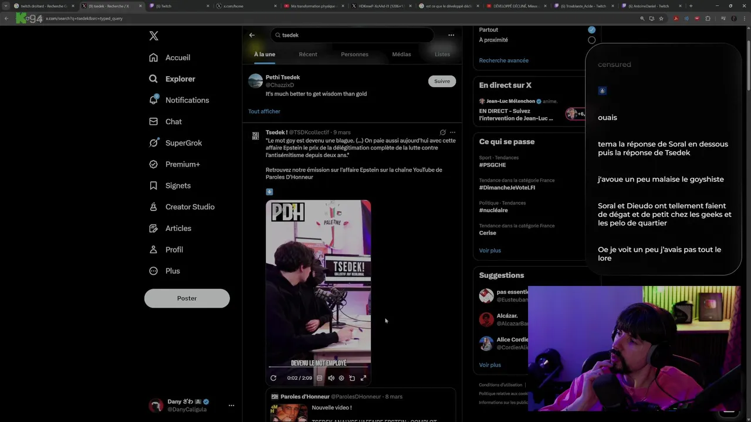751x422 pixels.
Task: Replay the video with the reload icon
Action: coord(273,378)
